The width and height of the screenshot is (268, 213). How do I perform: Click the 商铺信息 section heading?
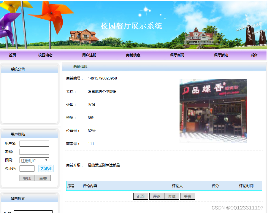point(80,66)
